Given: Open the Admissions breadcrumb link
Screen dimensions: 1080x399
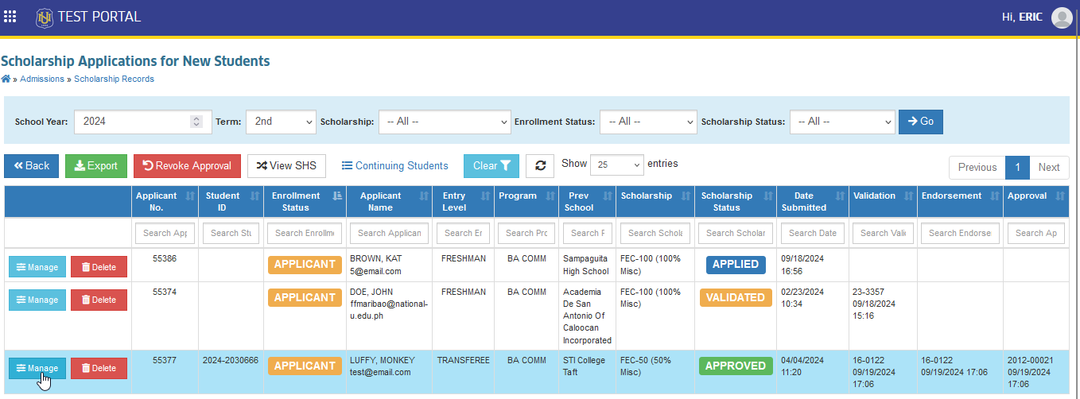Looking at the screenshot, I should tap(42, 79).
